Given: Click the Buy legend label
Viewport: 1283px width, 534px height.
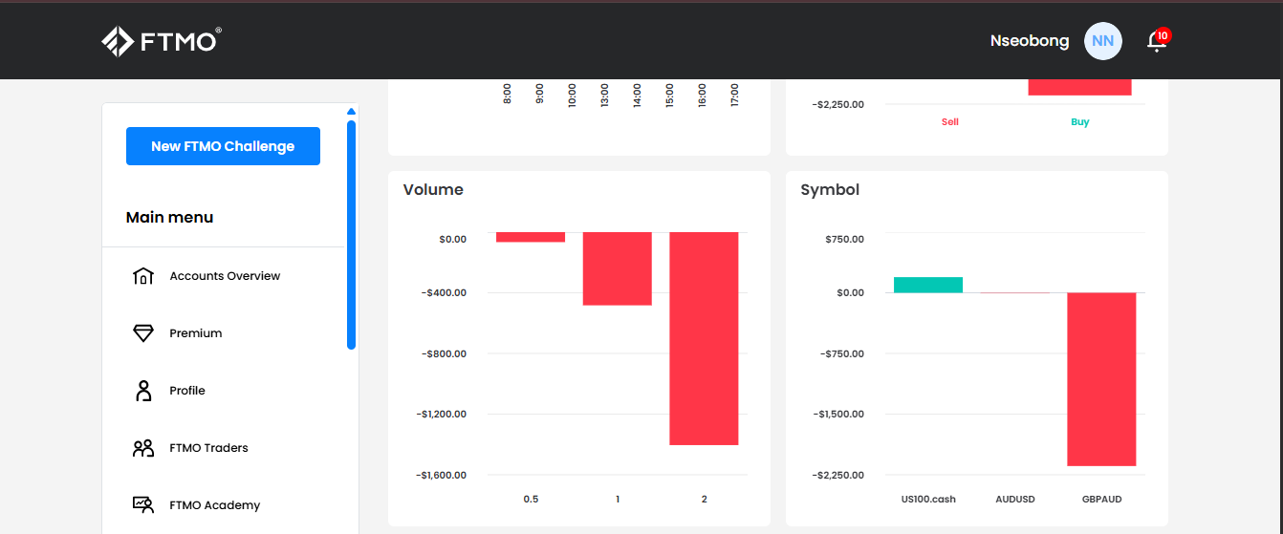Looking at the screenshot, I should click(x=1080, y=122).
